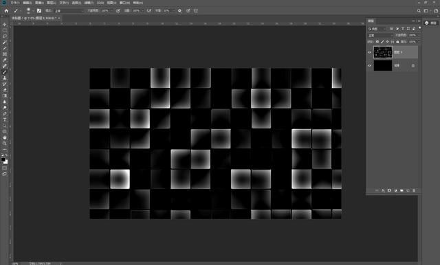Open the layer blend mode dropdown

(380, 36)
